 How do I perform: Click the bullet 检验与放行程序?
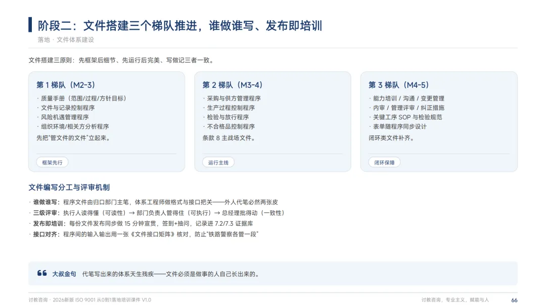pyautogui.click(x=225, y=117)
